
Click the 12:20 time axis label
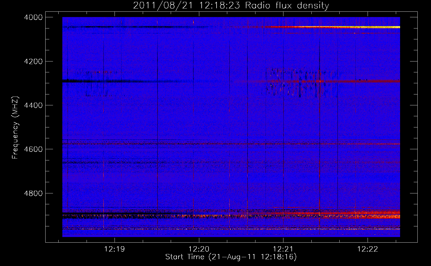199,249
